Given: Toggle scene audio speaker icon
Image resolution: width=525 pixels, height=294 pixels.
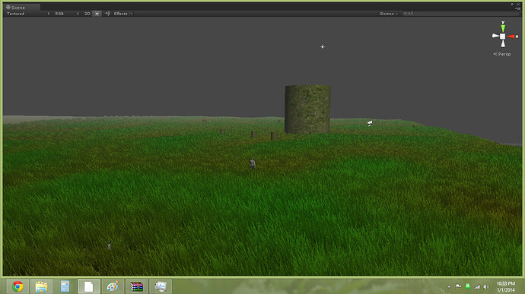Looking at the screenshot, I should pos(107,14).
